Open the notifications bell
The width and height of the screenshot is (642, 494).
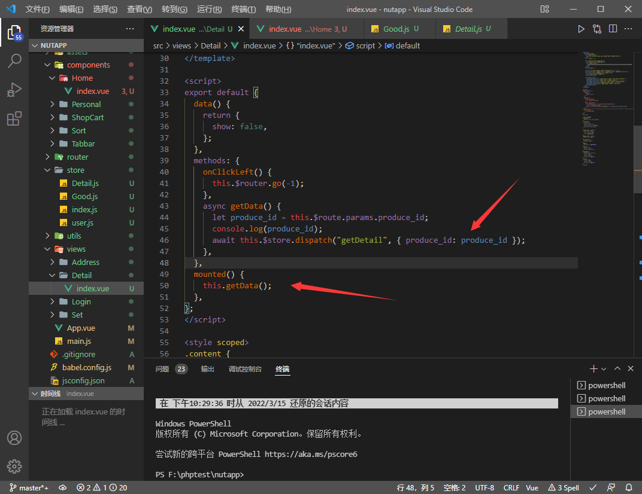[x=629, y=487]
